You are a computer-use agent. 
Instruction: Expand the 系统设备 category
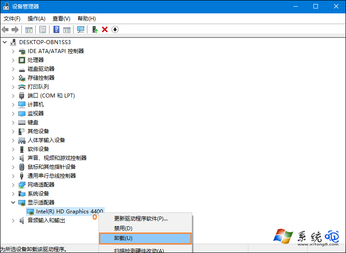pos(13,194)
